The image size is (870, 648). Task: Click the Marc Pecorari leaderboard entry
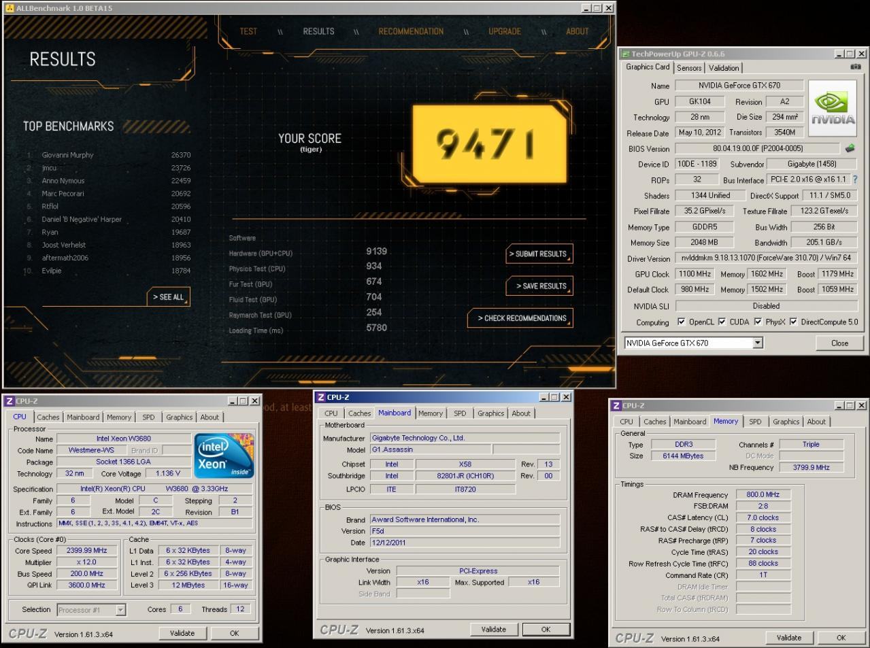(x=63, y=194)
